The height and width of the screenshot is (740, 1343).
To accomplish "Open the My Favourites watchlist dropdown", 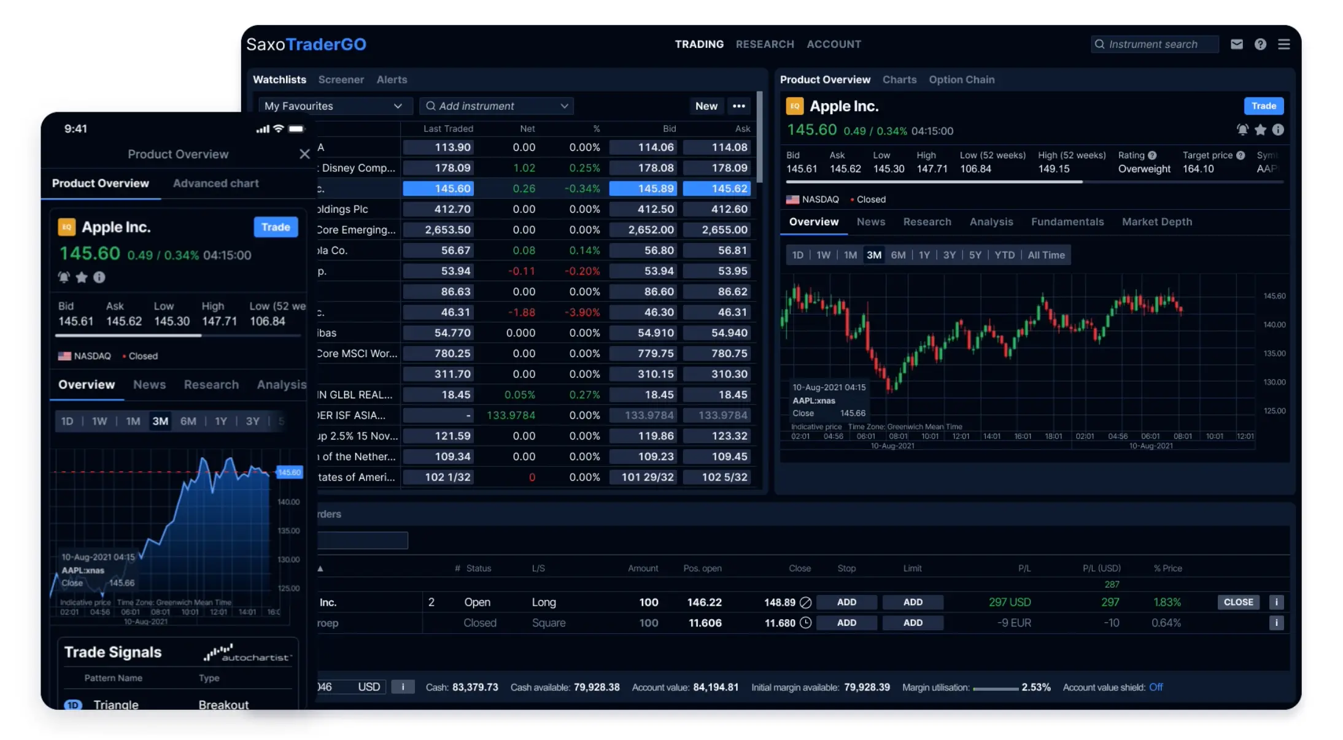I will point(335,106).
